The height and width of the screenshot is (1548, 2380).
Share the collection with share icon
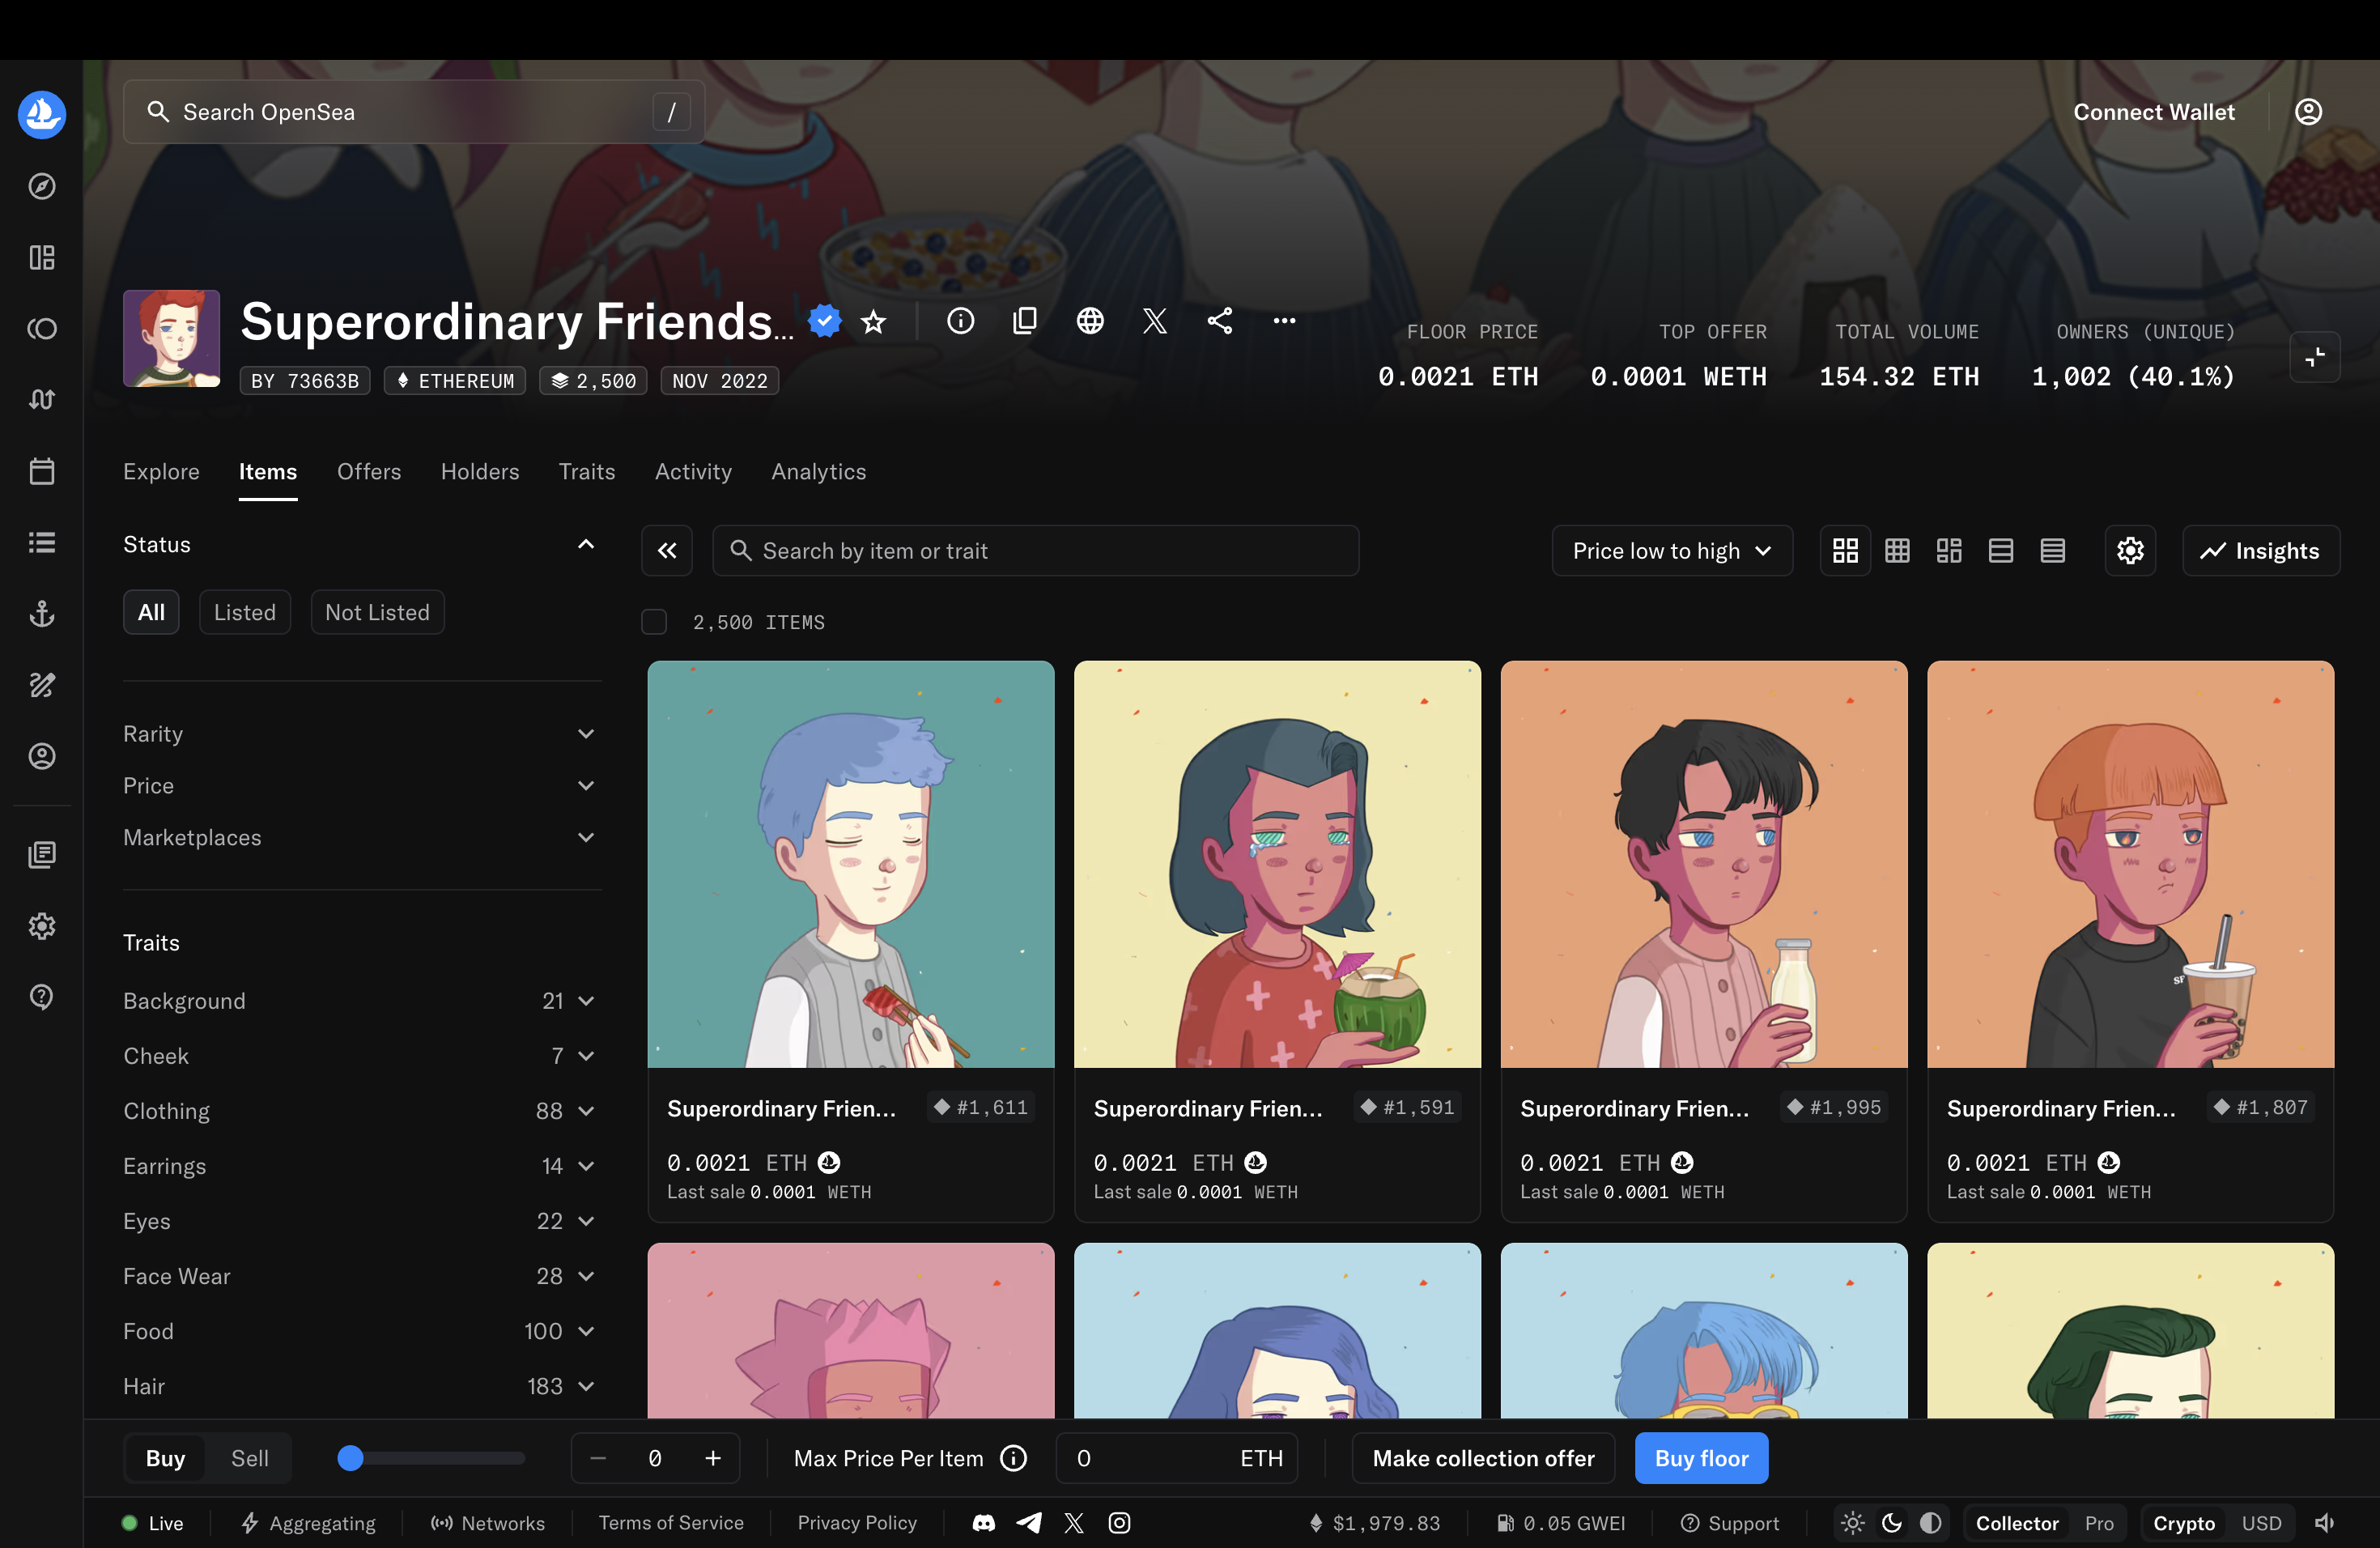coord(1220,321)
